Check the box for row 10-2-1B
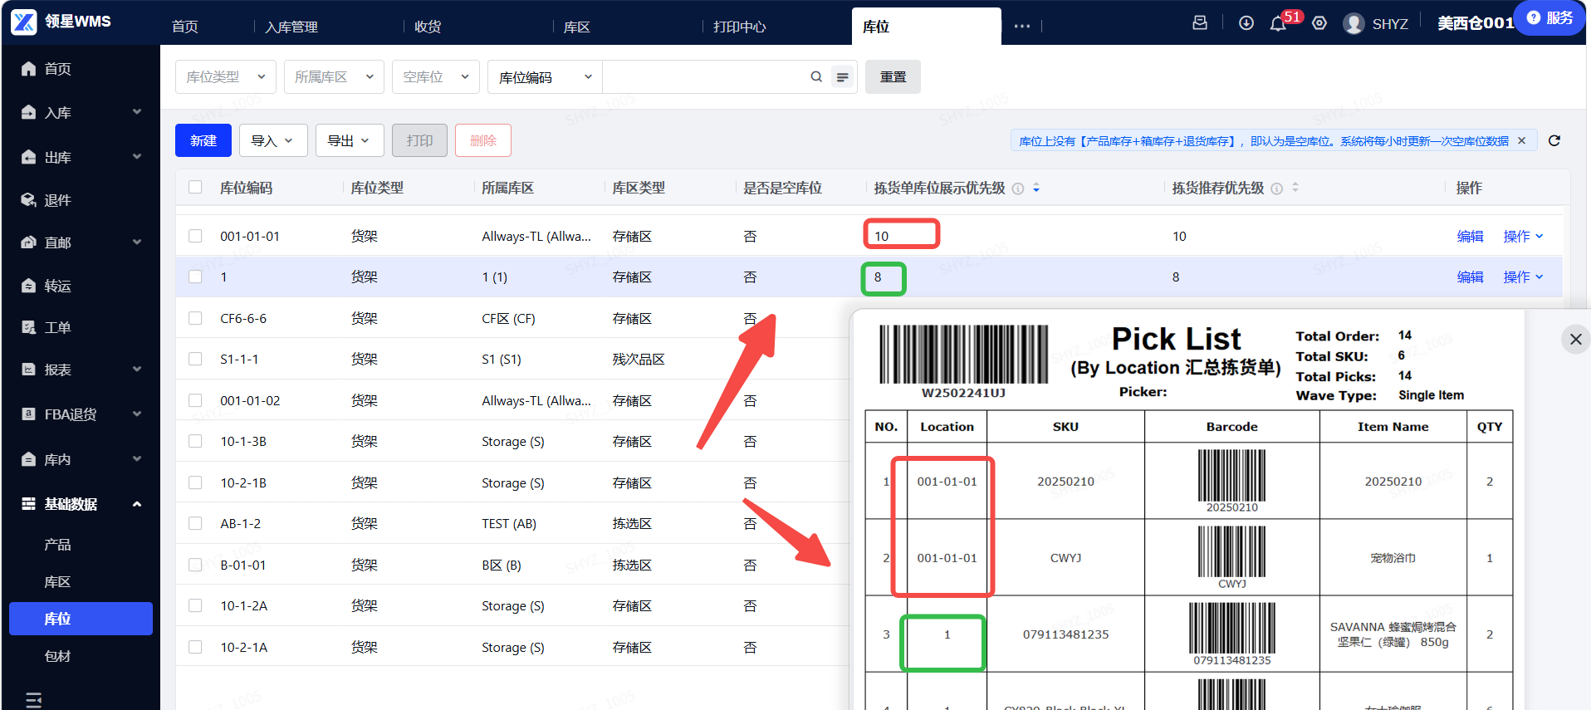 [195, 482]
